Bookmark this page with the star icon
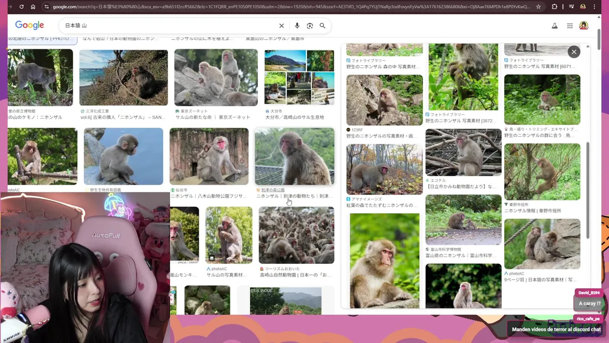This screenshot has height=343, width=609. pyautogui.click(x=538, y=7)
